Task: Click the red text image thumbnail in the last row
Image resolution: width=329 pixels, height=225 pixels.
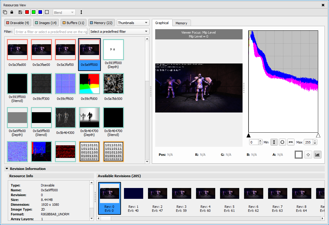Action: pos(65,151)
